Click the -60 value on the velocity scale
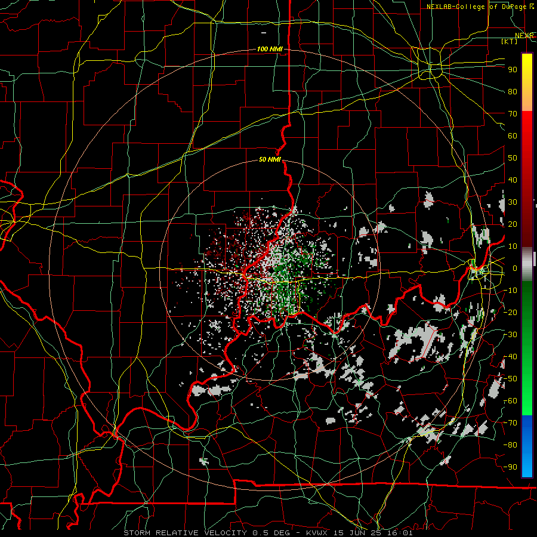This screenshot has height=537, width=537. (x=510, y=401)
